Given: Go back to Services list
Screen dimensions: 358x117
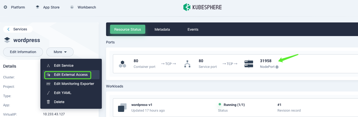Looking at the screenshot, I should coord(18,29).
